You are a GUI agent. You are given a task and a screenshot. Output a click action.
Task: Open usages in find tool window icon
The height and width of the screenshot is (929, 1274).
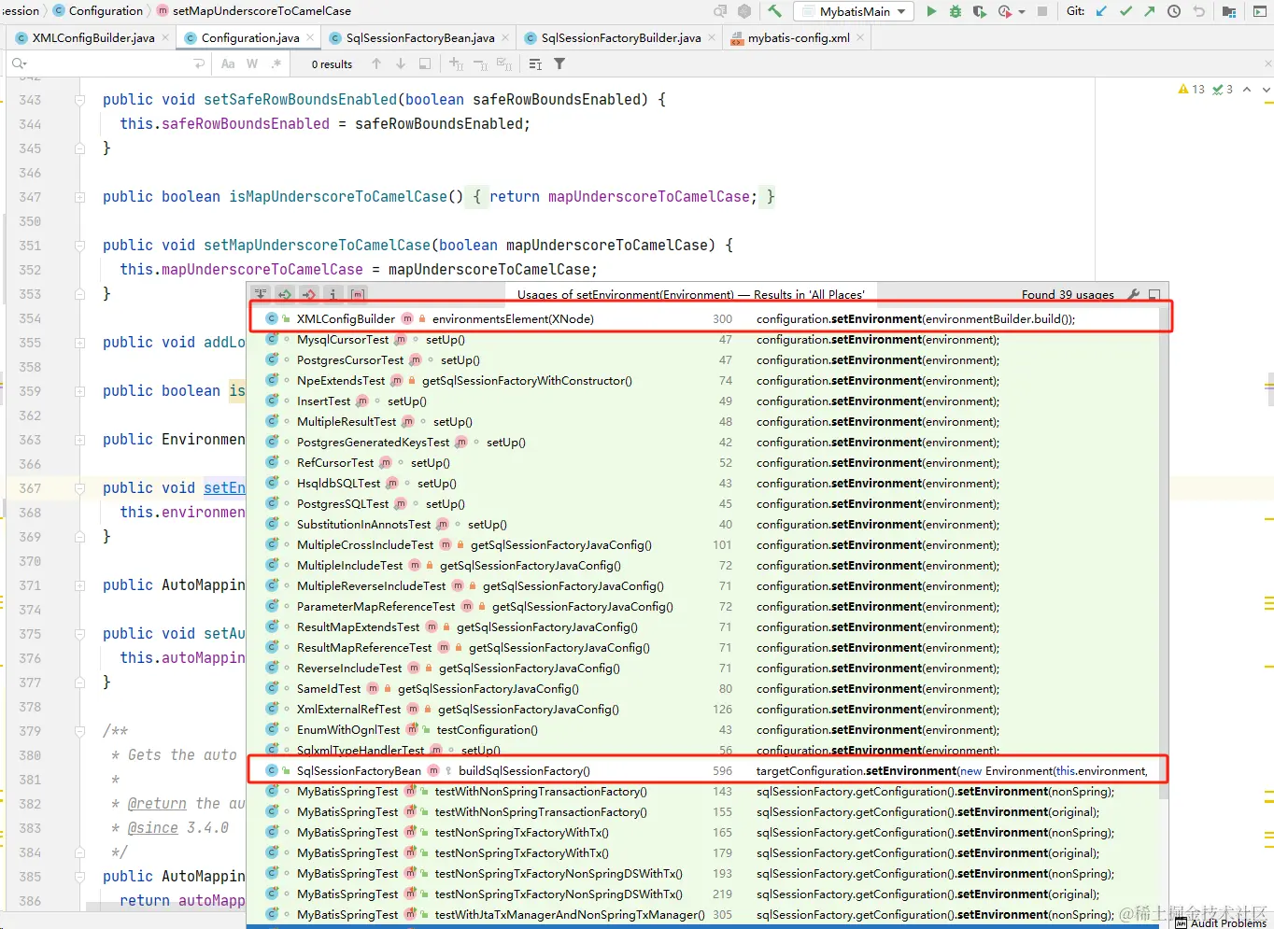pyautogui.click(x=1154, y=294)
